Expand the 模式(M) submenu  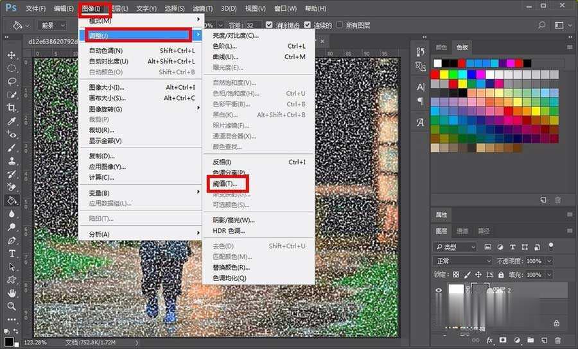[x=141, y=21]
